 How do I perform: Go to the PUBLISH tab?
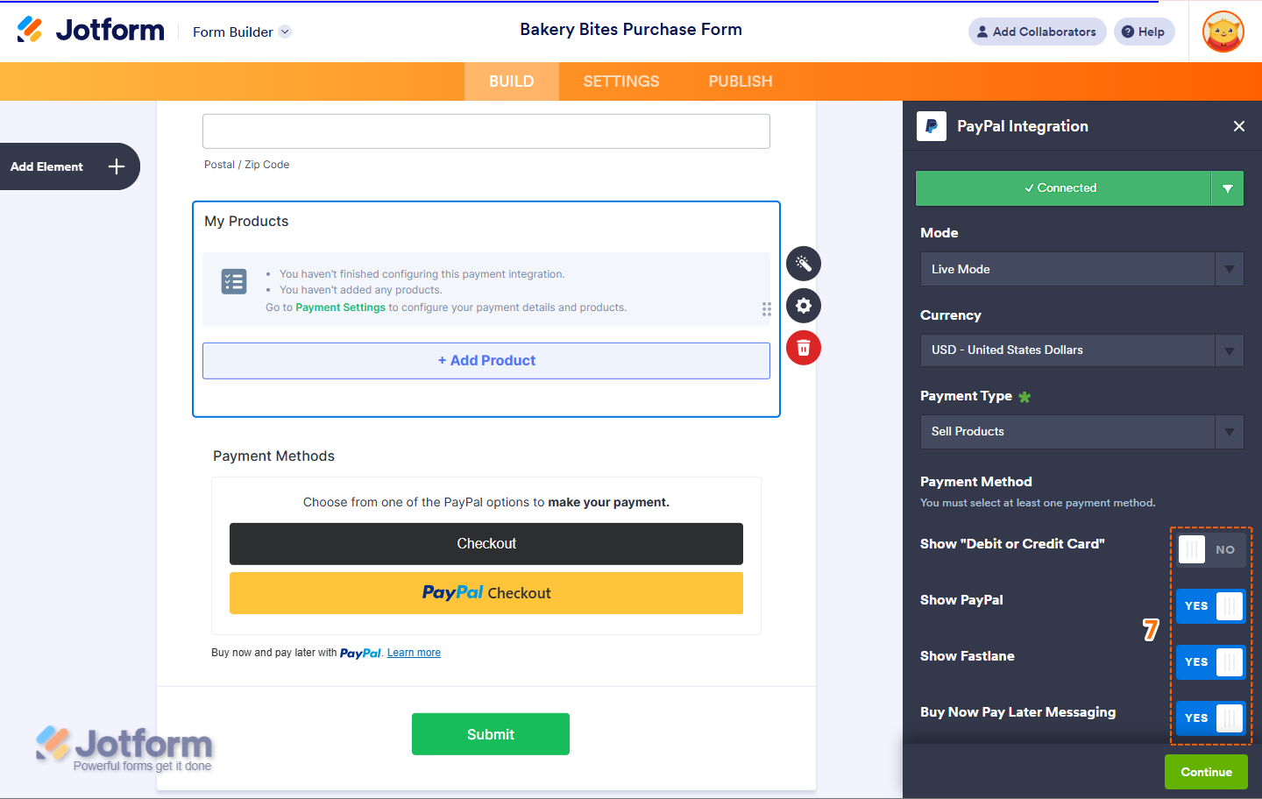tap(741, 81)
